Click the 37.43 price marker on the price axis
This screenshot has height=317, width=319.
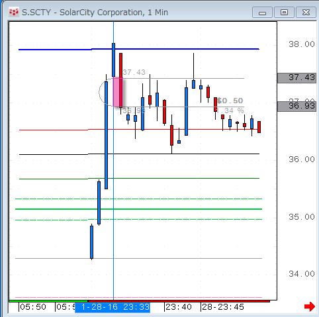[296, 77]
